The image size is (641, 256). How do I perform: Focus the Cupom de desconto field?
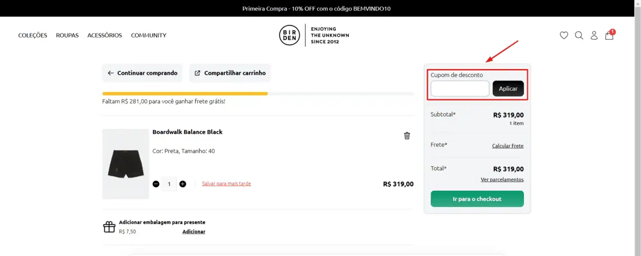click(x=460, y=88)
